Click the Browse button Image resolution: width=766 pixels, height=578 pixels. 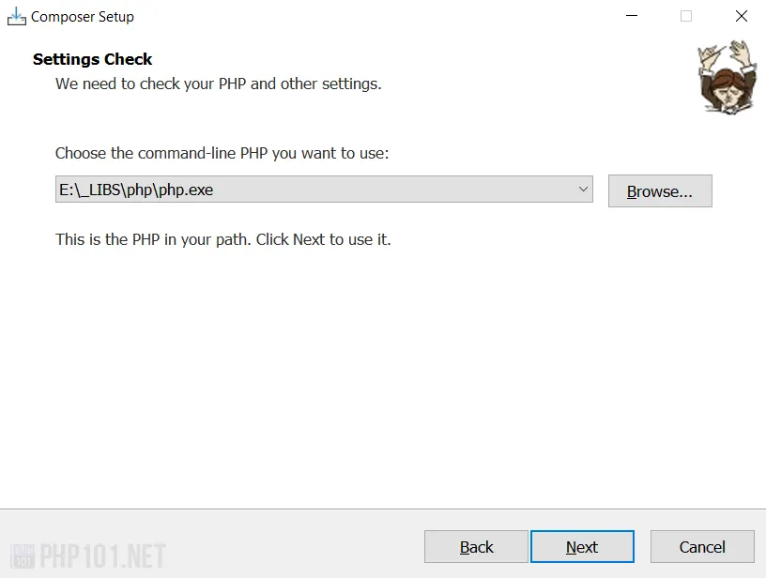click(660, 190)
